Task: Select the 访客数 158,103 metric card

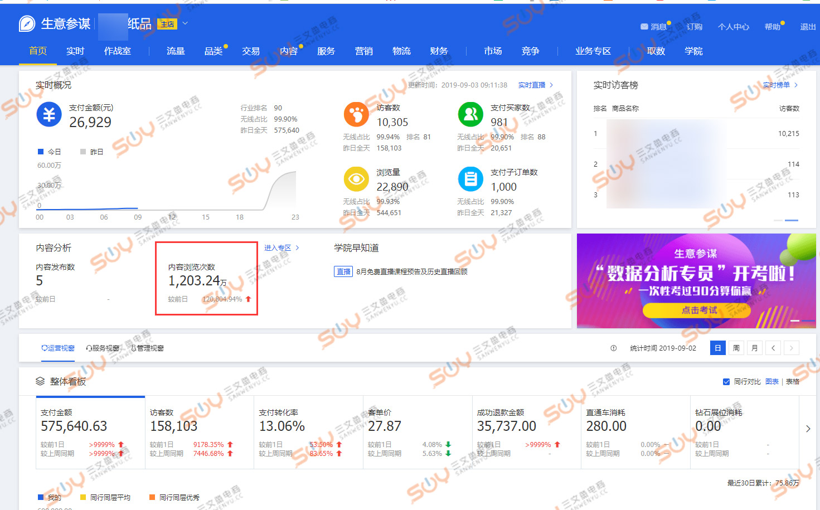Action: pos(200,433)
